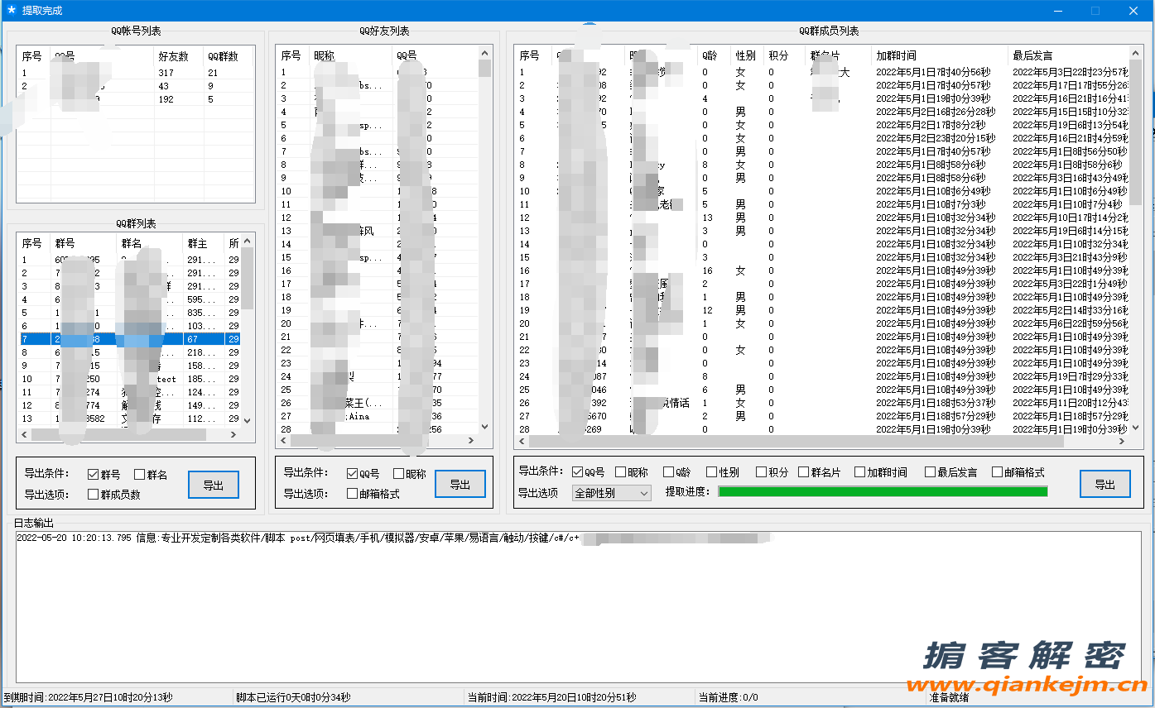
Task: Click up arrow of QQ群列表 scrollbar
Action: coord(247,242)
